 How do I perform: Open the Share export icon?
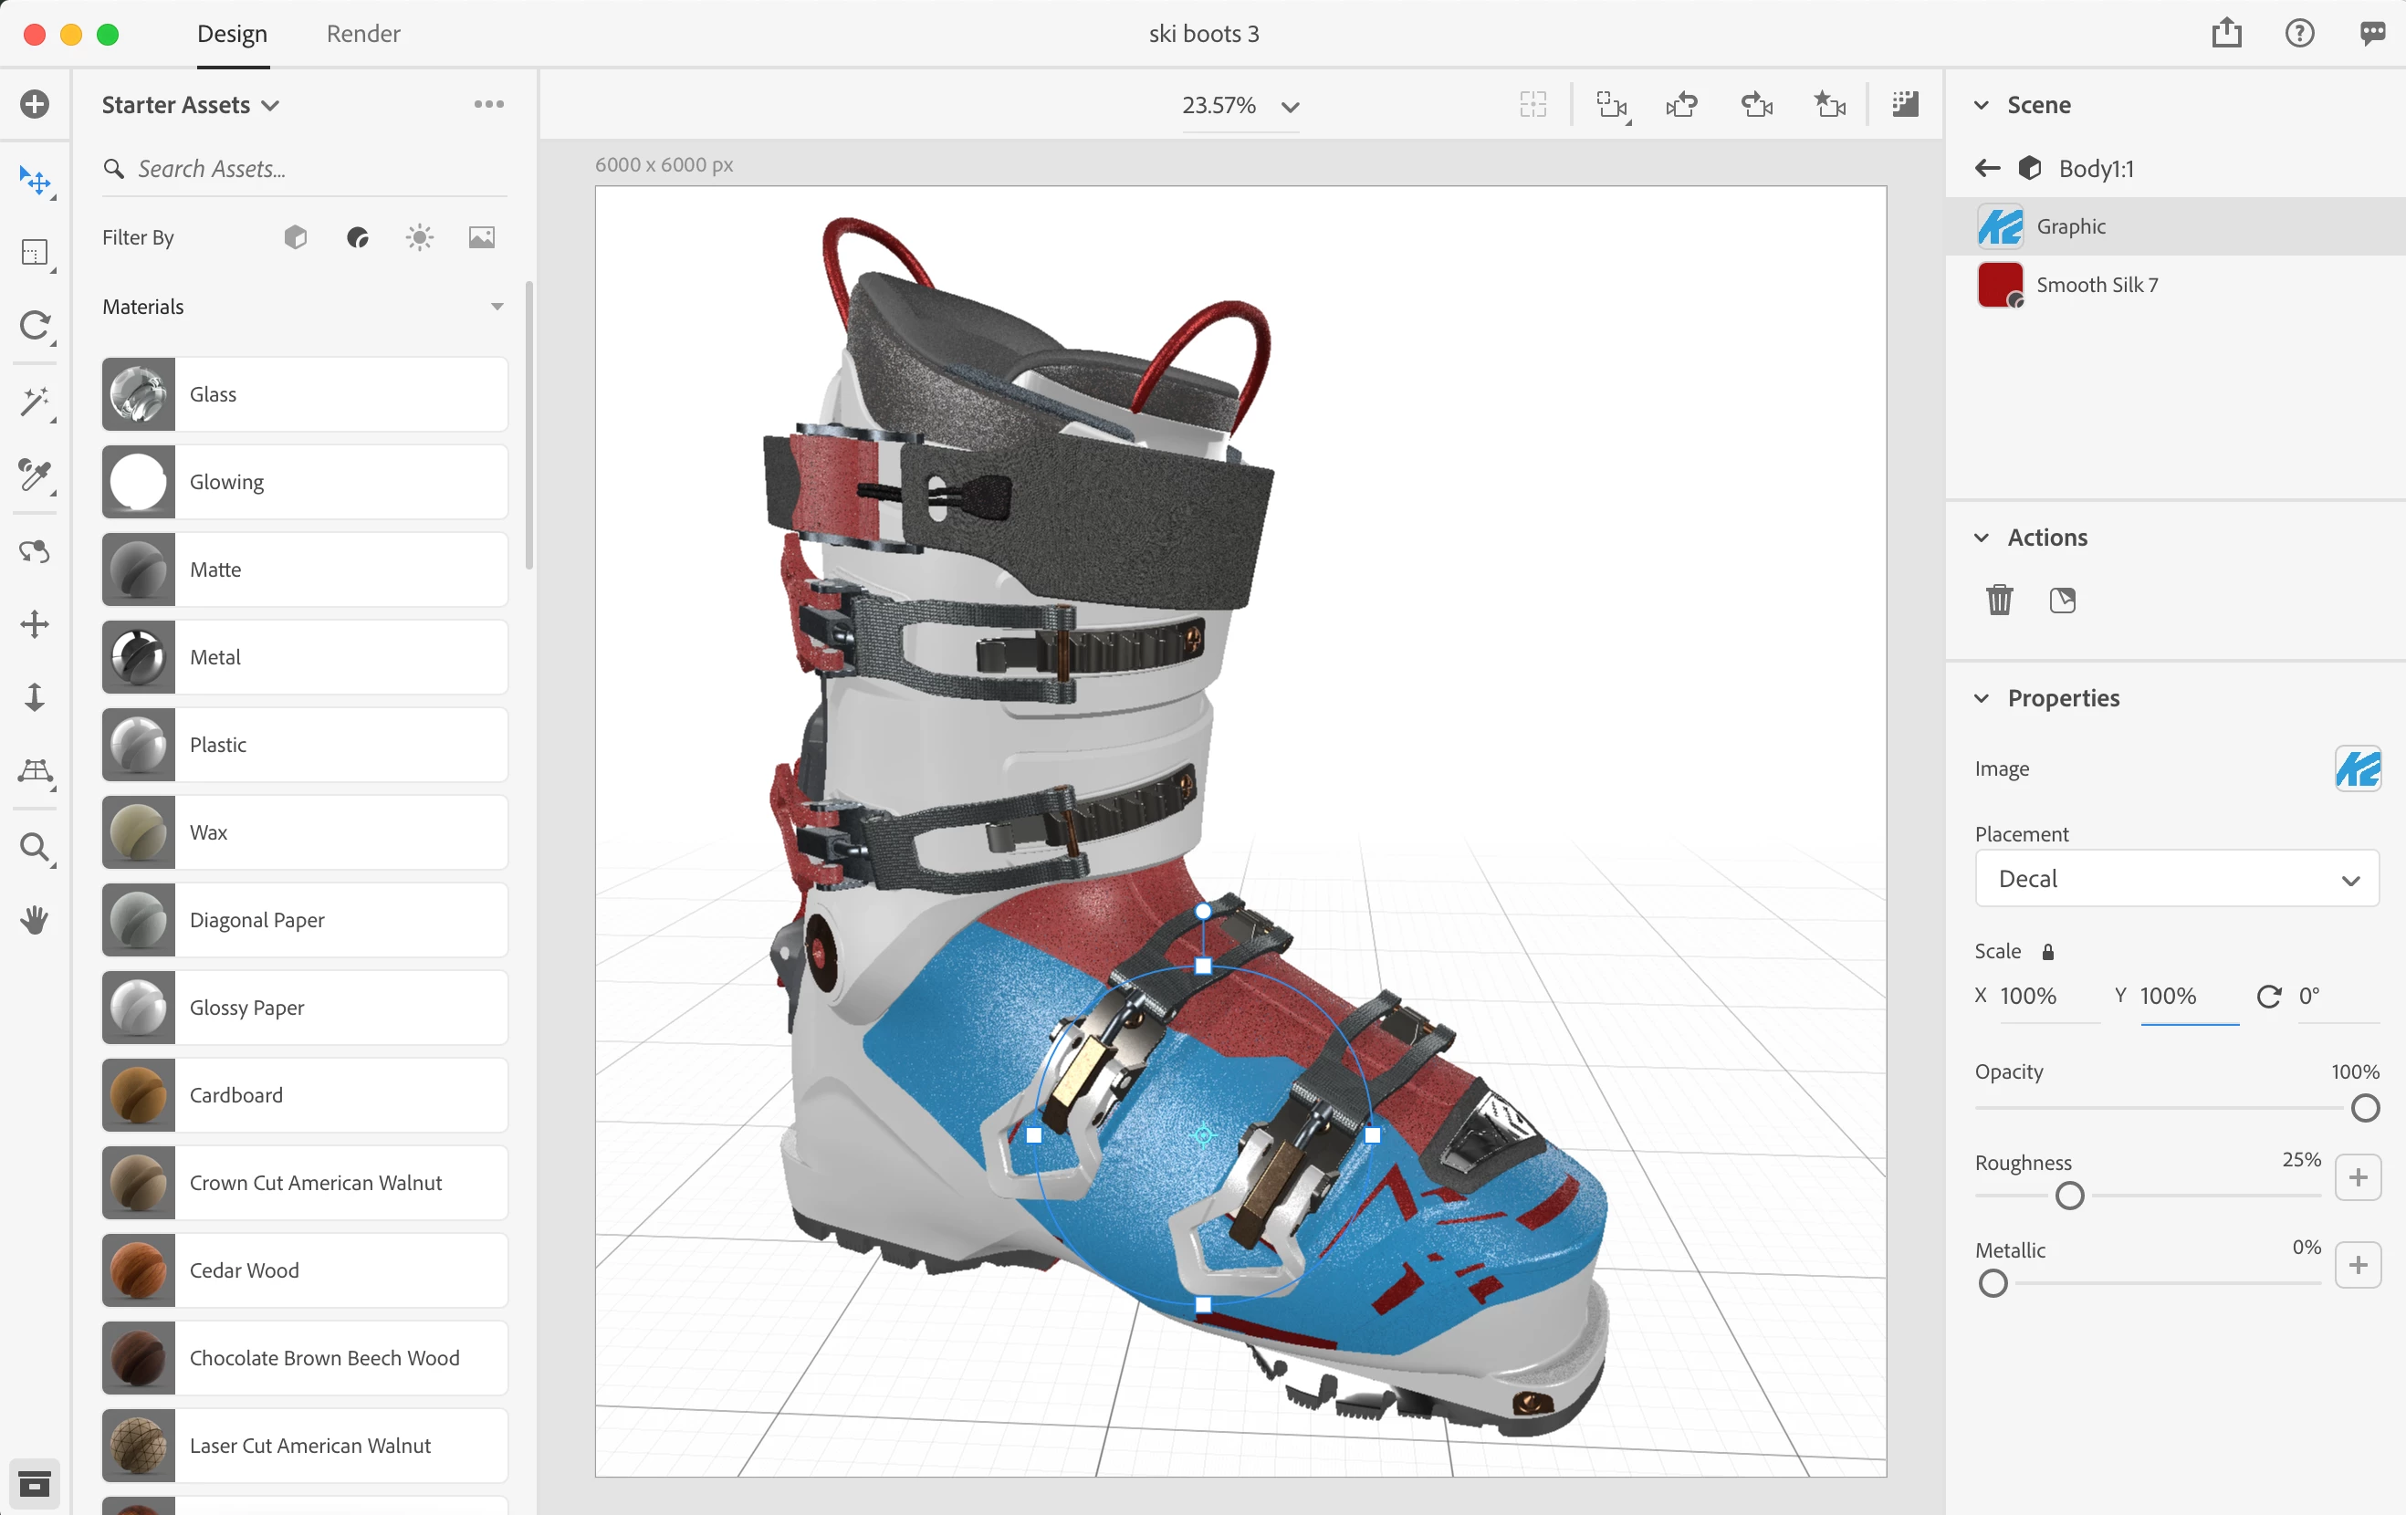click(x=2226, y=33)
